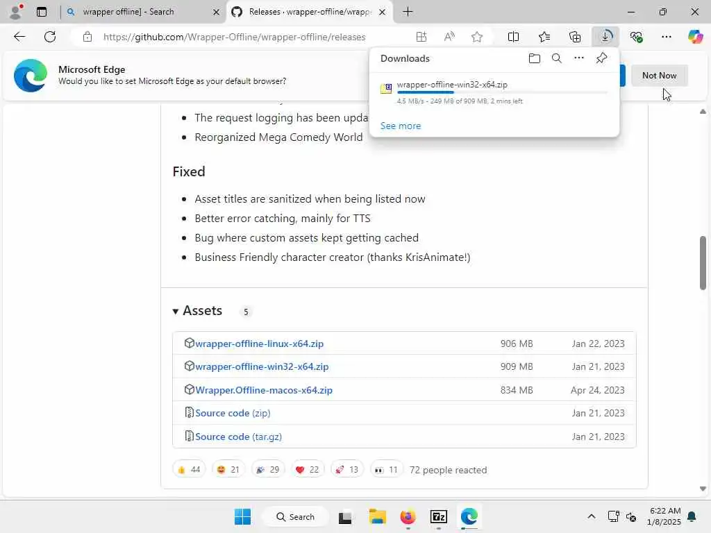Download Source code (zip)

pyautogui.click(x=233, y=413)
